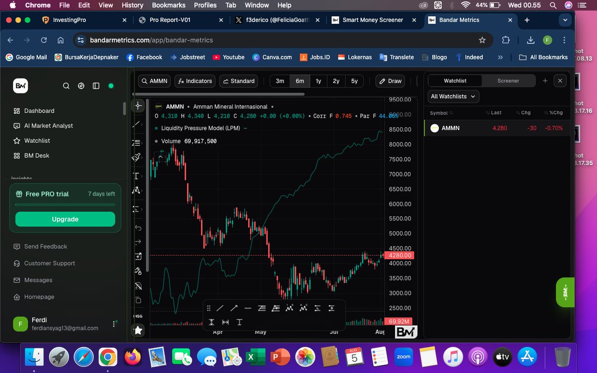Screen dimensions: 597x373
Task: Pick arrow line in floating drawing toolbar
Action: pos(234,308)
